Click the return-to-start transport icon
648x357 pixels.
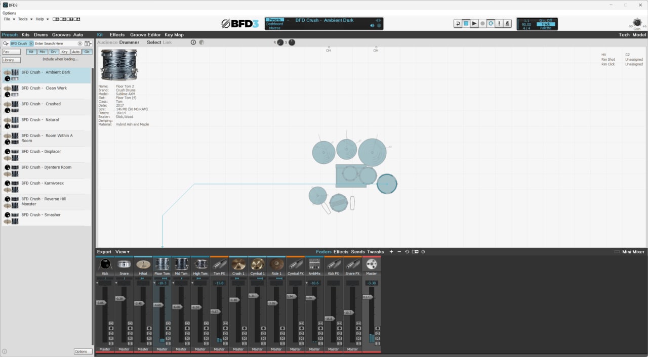click(x=458, y=23)
